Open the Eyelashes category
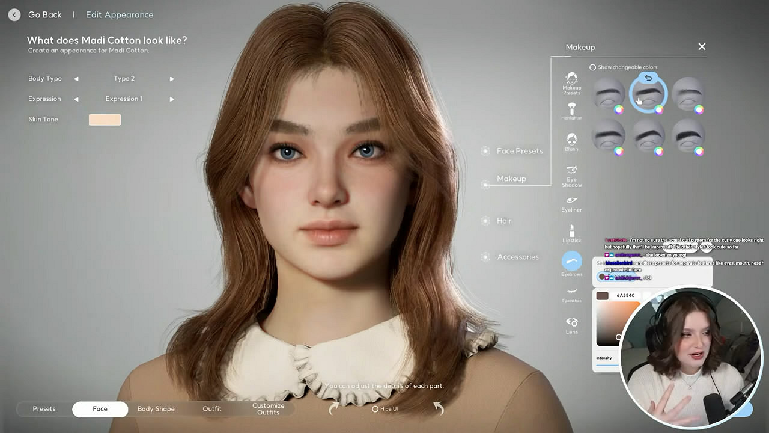The height and width of the screenshot is (433, 769). [x=571, y=293]
